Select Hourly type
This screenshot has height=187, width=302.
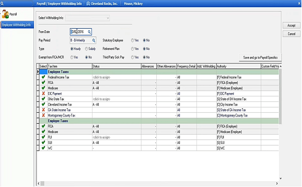coord(71,49)
